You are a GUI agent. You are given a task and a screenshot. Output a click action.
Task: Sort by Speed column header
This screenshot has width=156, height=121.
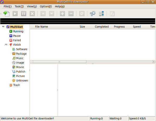point(137,27)
